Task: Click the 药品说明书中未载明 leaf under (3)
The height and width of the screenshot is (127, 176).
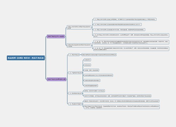Action: [x=94, y=91]
